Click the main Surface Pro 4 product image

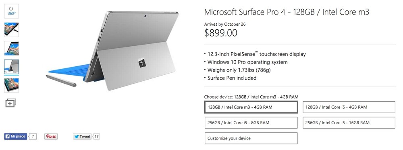tap(112, 50)
